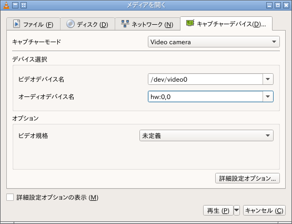Open the キャプチャーモード Video camera dropdown
The image size is (292, 224).
214,42
